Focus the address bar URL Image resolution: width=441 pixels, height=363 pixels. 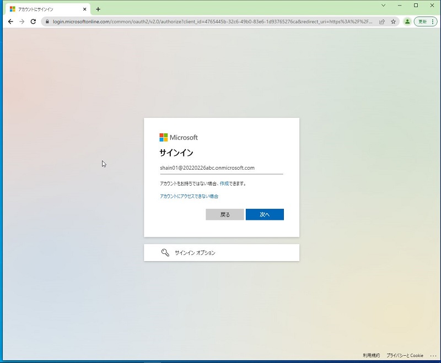(212, 21)
